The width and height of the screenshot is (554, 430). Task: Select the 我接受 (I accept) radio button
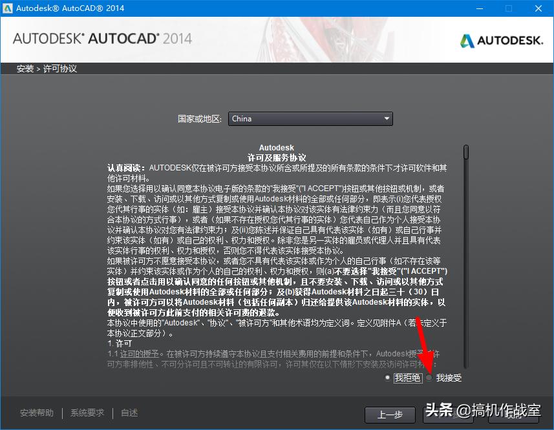(x=429, y=378)
